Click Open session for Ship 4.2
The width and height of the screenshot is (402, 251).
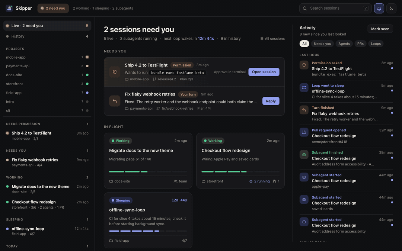[264, 72]
